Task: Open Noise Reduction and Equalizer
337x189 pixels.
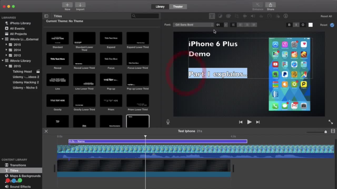Action: (x=261, y=16)
